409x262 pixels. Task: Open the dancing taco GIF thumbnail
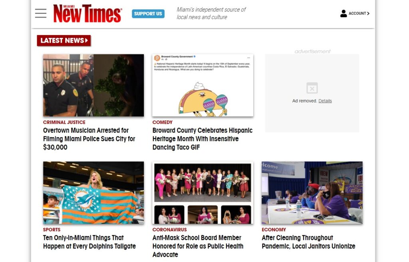203,85
